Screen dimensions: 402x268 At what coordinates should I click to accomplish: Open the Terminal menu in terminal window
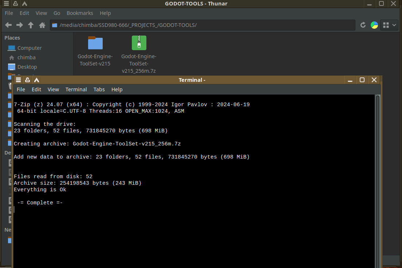tap(76, 89)
